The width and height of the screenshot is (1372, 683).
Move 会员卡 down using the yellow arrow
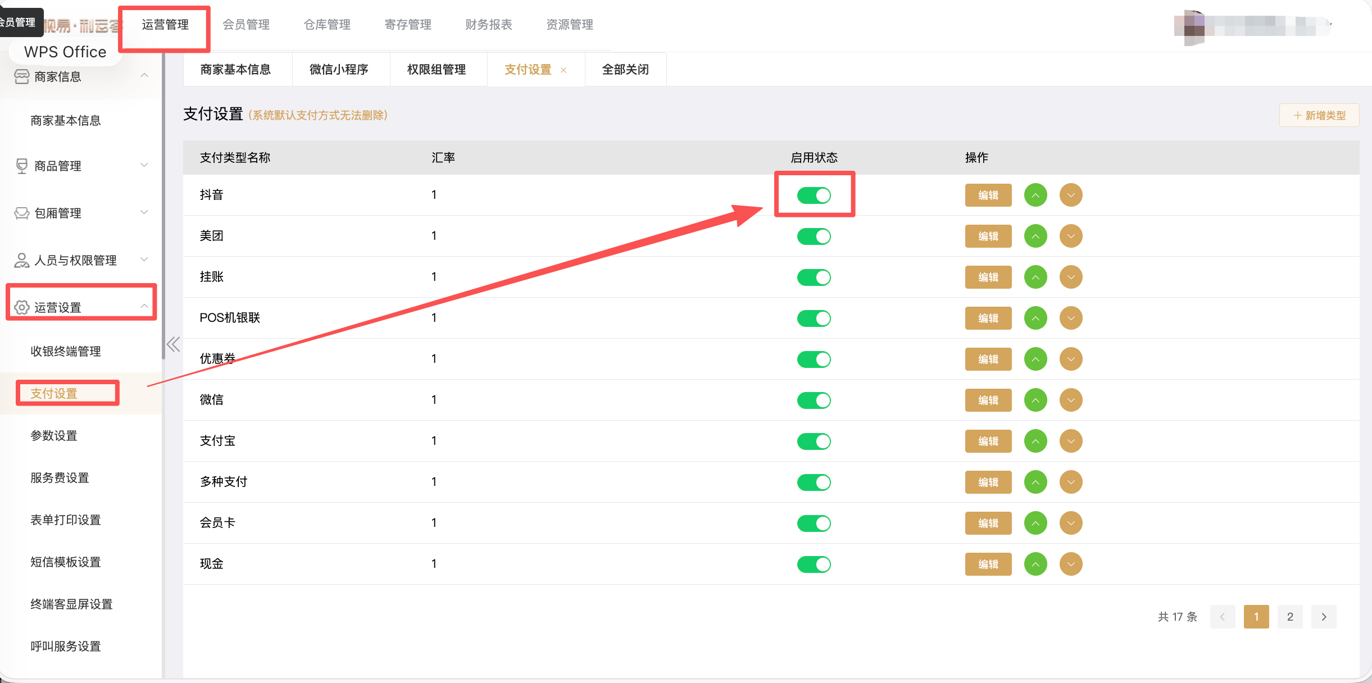click(x=1070, y=523)
